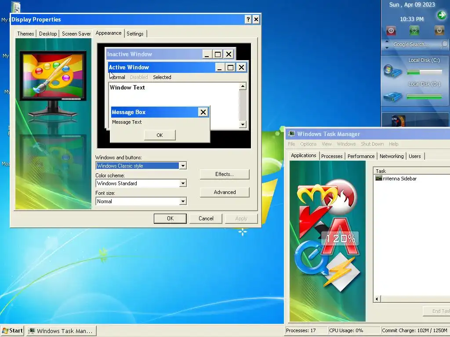Click the clock showing 10:33 PM

pyautogui.click(x=411, y=19)
